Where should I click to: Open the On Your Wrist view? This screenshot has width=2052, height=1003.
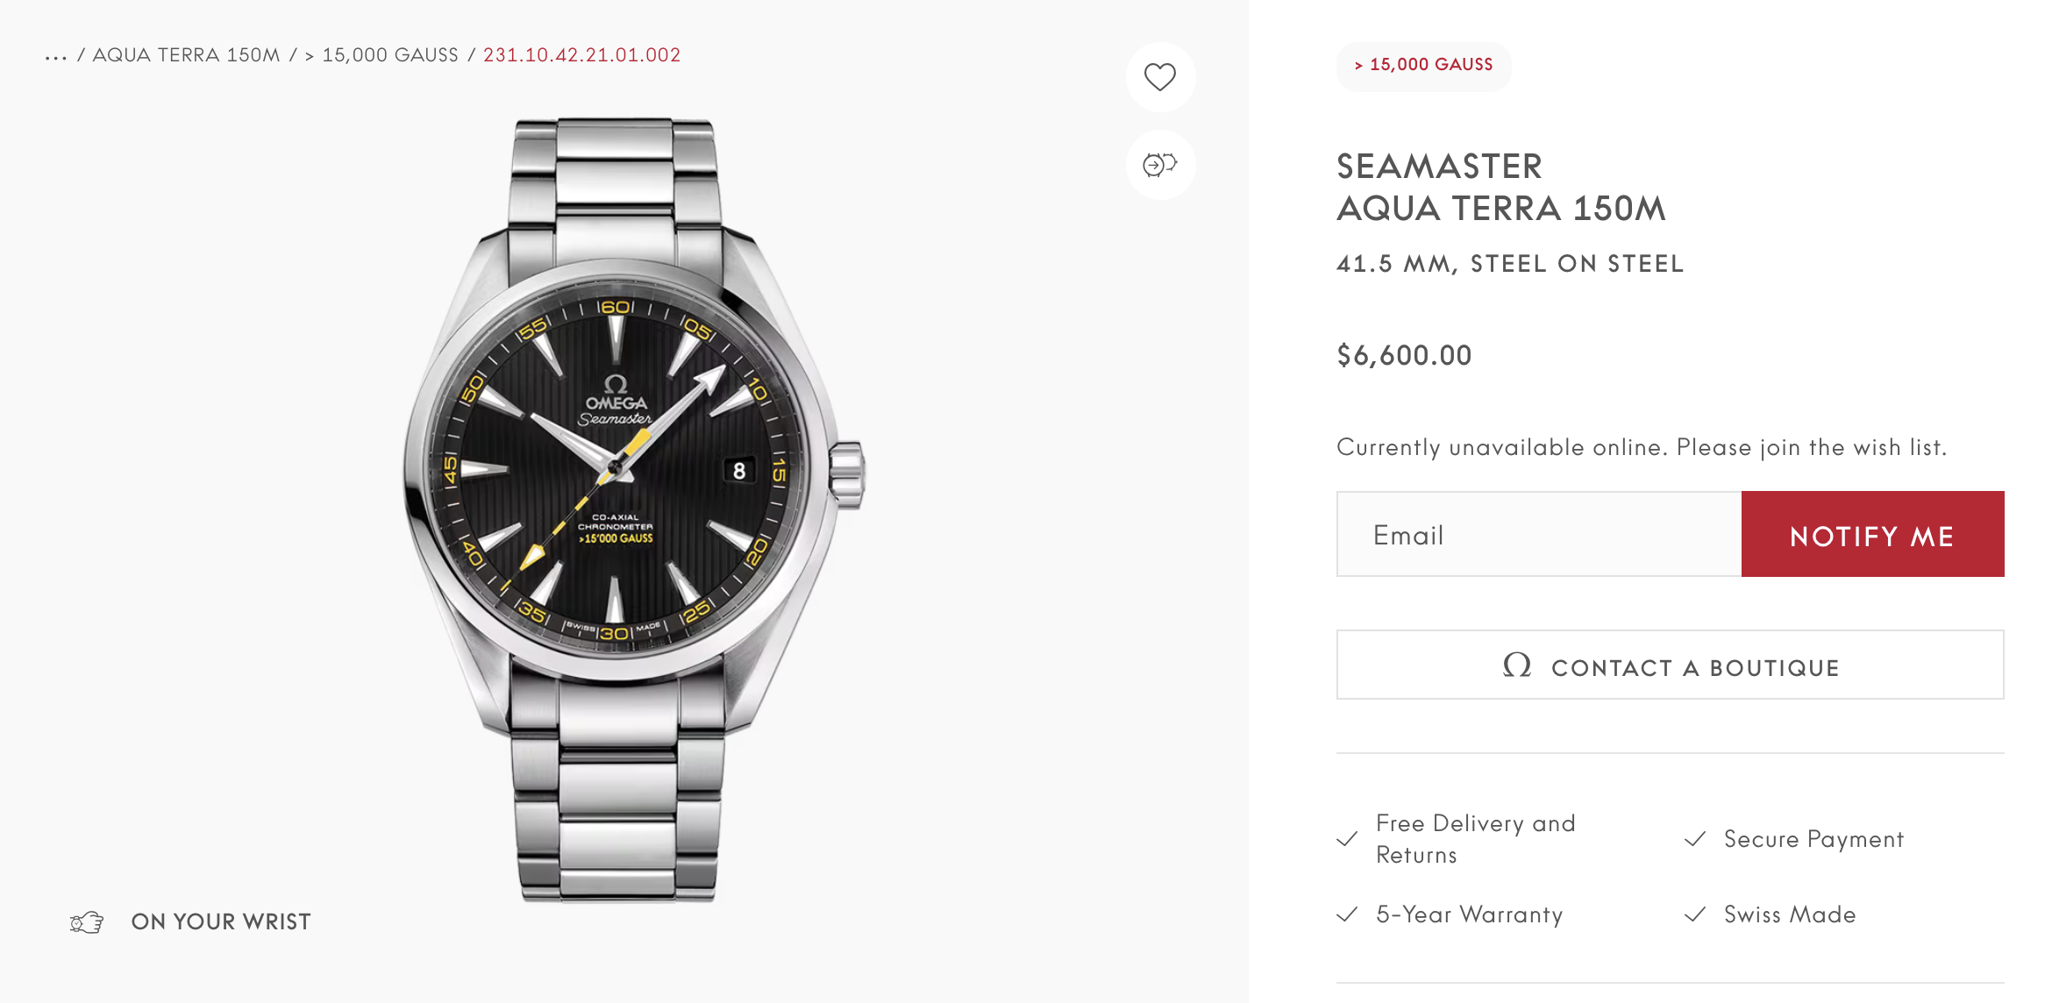click(221, 922)
